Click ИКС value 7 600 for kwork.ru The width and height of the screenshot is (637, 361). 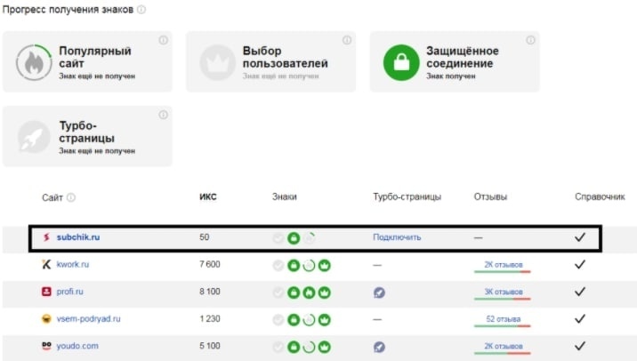pos(210,264)
